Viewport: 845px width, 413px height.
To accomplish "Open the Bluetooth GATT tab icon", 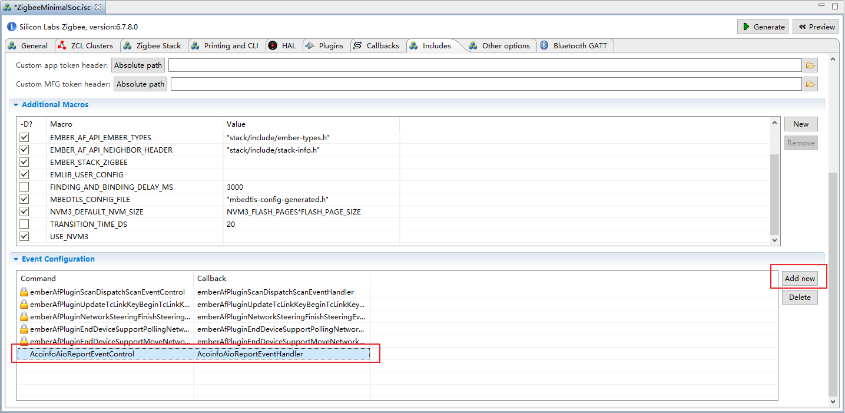I will click(x=545, y=45).
